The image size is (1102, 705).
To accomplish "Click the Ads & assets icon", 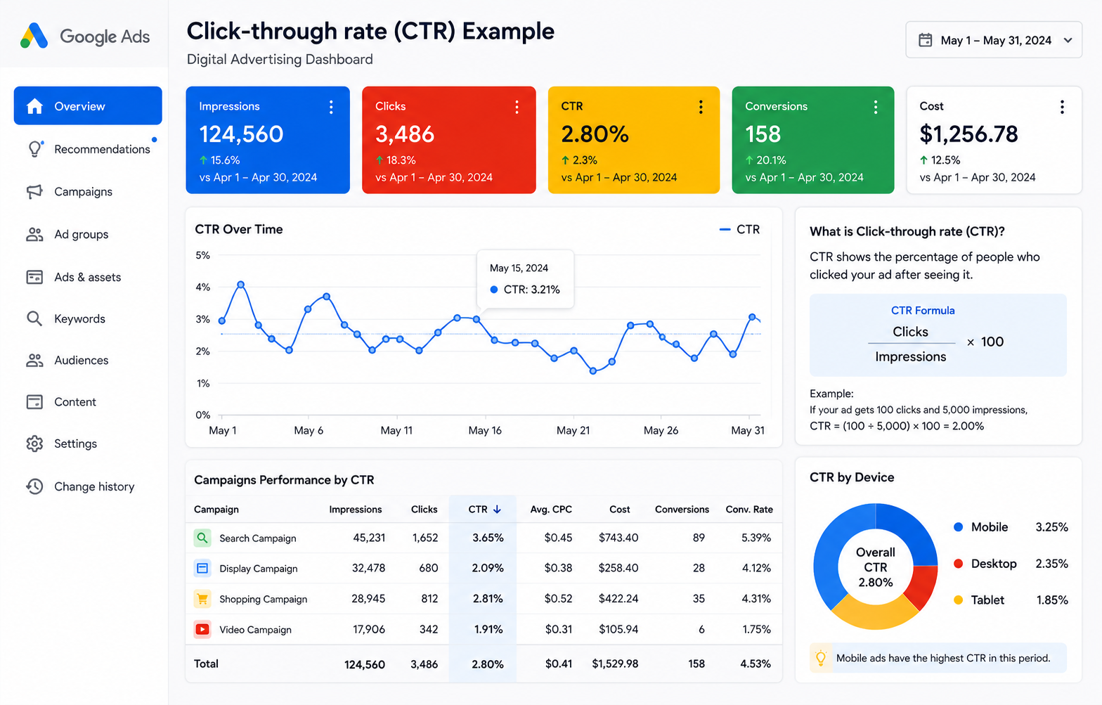I will [34, 277].
